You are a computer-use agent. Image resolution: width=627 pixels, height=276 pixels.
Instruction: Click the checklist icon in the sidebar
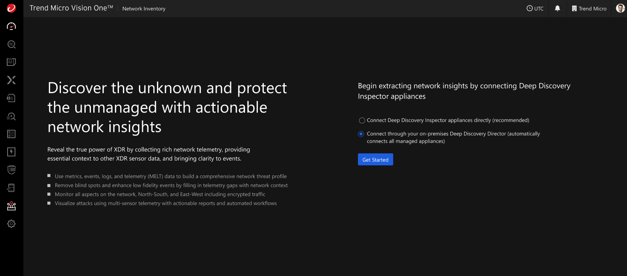coord(11,134)
